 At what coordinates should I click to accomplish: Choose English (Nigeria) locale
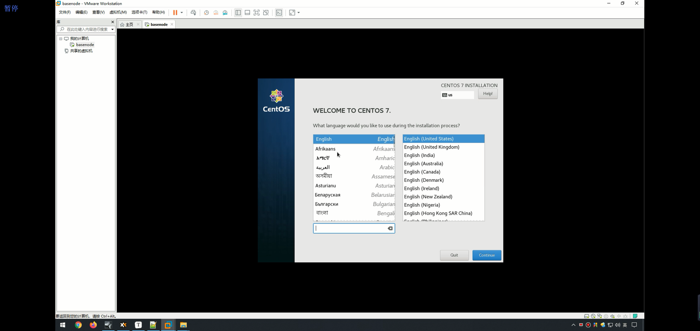443,205
